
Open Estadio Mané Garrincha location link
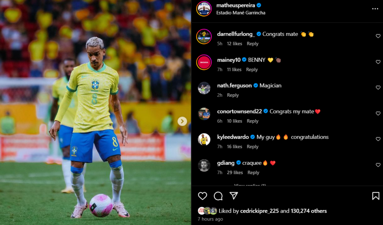point(241,13)
